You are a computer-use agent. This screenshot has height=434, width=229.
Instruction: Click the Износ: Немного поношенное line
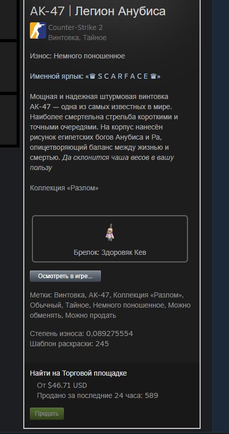[78, 56]
